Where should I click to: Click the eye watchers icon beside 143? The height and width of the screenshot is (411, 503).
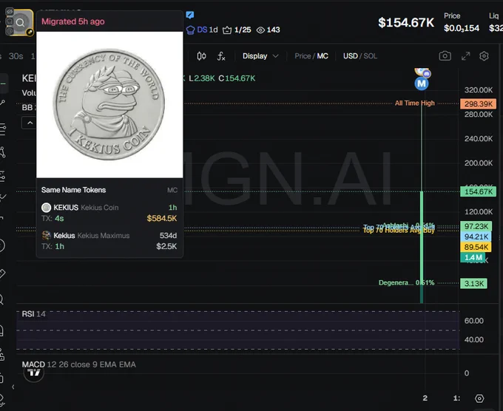260,30
